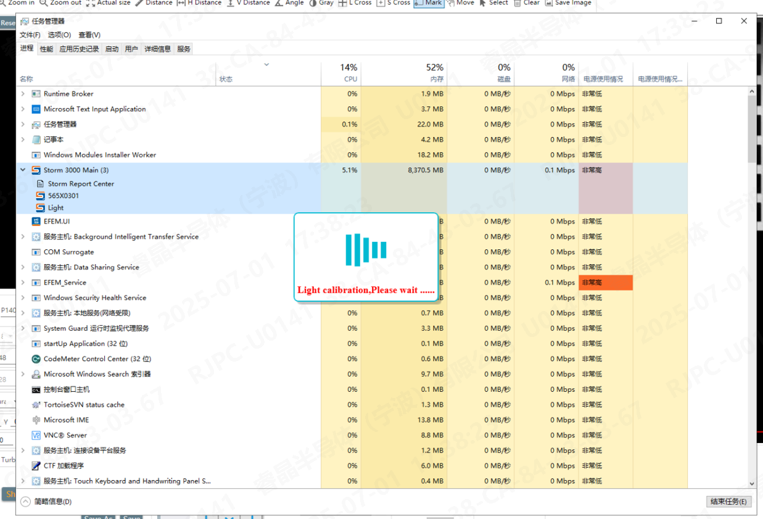Expand the 任务管理器 process group
The image size is (763, 519).
tap(23, 124)
